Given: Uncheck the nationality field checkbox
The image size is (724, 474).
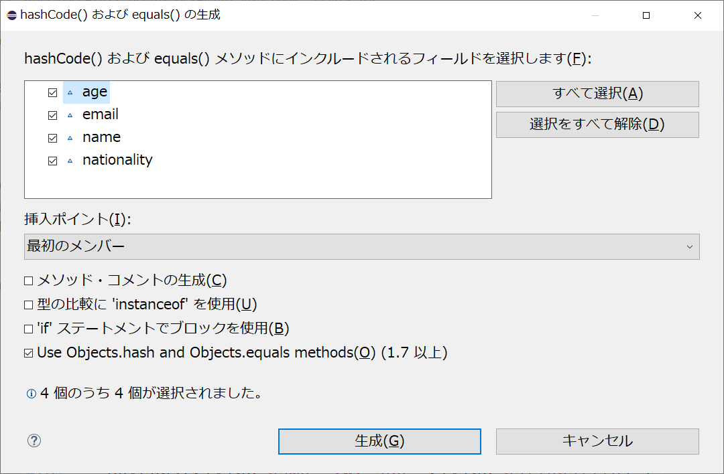Looking at the screenshot, I should [x=52, y=160].
